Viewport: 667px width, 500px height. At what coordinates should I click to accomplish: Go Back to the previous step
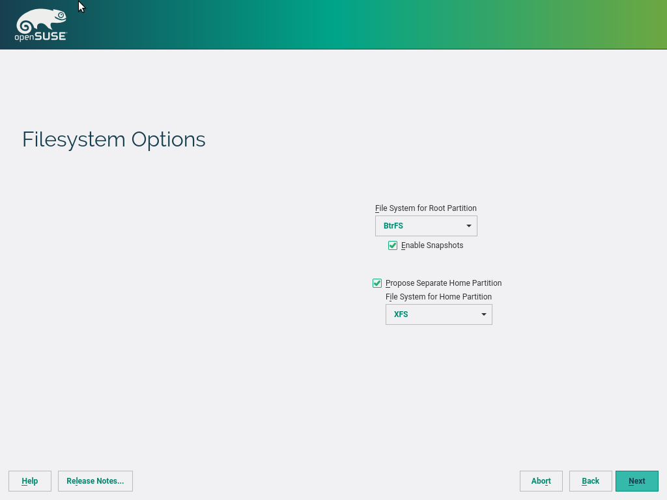tap(590, 481)
